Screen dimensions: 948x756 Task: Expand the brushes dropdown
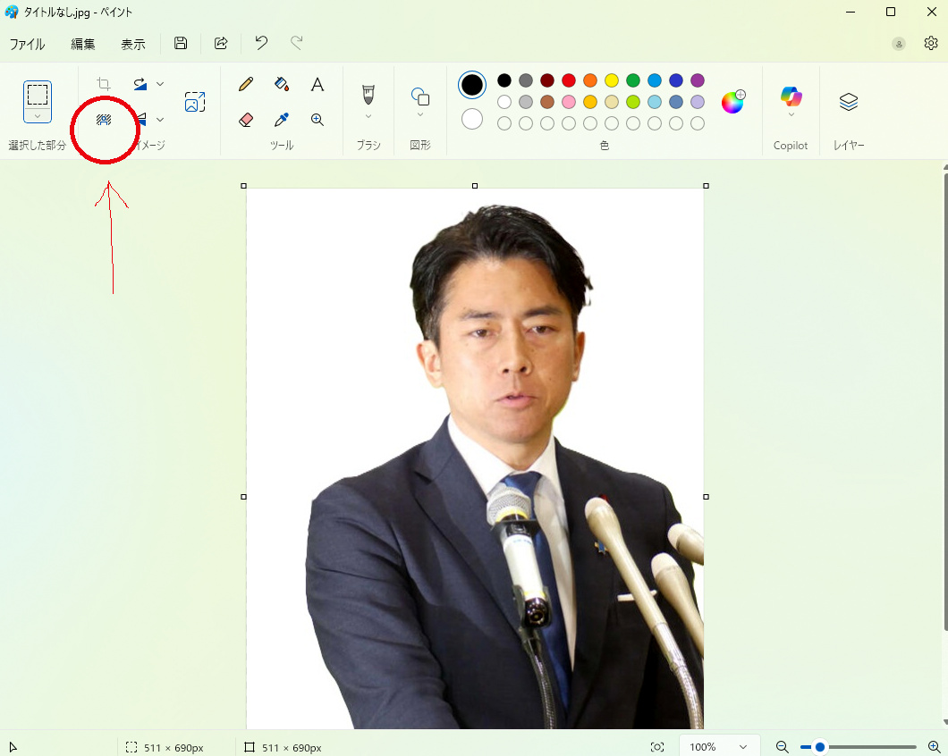click(368, 116)
